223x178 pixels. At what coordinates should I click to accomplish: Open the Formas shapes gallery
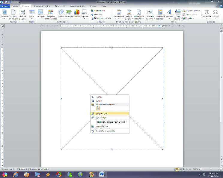coord(61,14)
